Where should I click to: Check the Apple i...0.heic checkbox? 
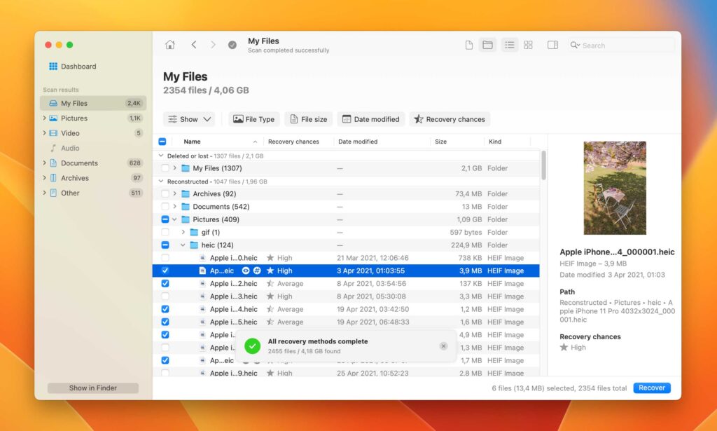pyautogui.click(x=165, y=258)
